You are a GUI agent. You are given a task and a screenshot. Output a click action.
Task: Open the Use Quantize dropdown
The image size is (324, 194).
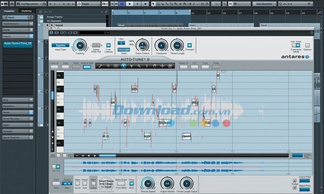coord(264,4)
